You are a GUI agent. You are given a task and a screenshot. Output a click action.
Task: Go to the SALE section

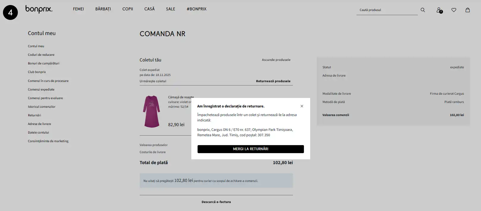point(171,9)
